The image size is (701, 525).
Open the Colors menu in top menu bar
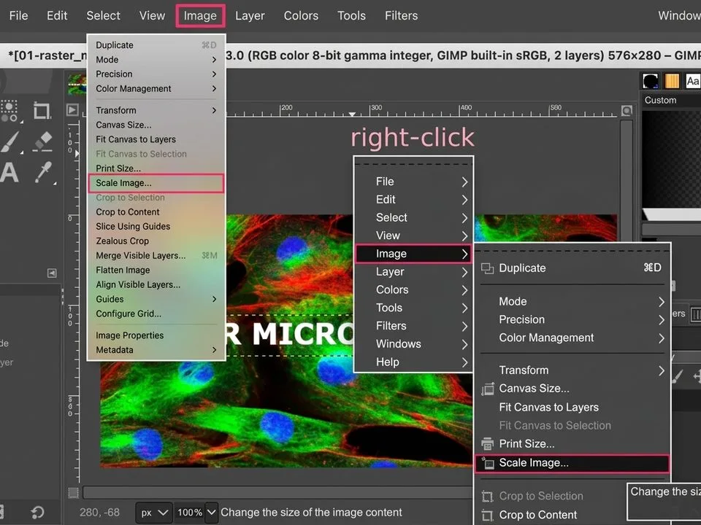click(301, 15)
